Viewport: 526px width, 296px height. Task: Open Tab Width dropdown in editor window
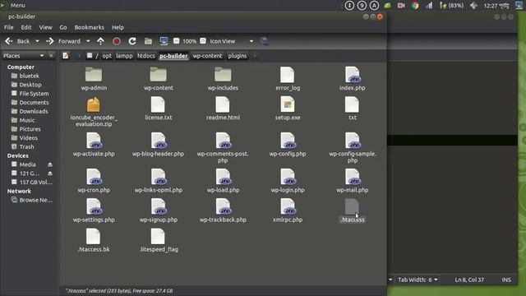418,280
